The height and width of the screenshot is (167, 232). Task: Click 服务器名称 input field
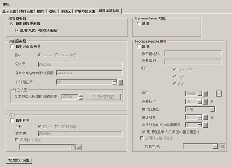[193, 54]
